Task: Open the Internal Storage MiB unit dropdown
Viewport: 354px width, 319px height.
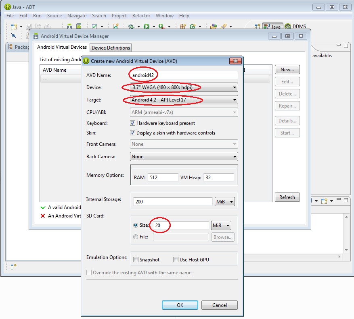Action: pyautogui.click(x=225, y=202)
